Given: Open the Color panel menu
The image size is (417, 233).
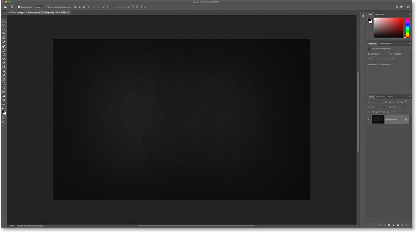Looking at the screenshot, I should click(410, 14).
